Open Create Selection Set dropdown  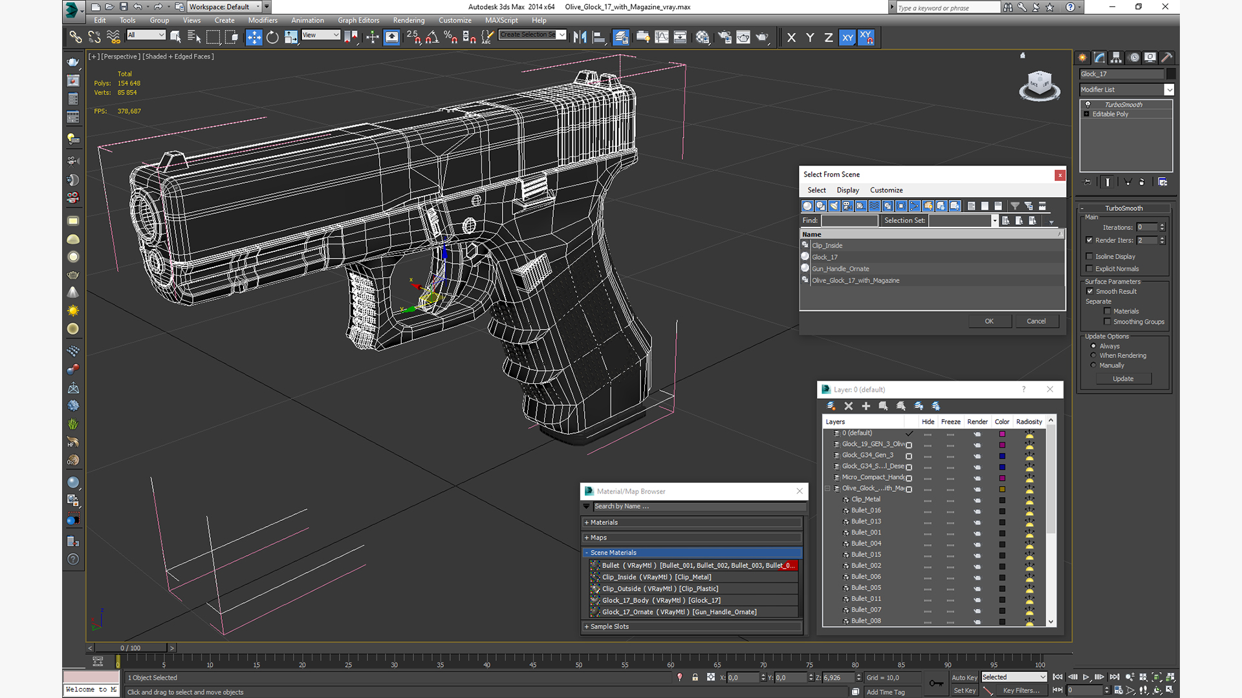click(561, 35)
